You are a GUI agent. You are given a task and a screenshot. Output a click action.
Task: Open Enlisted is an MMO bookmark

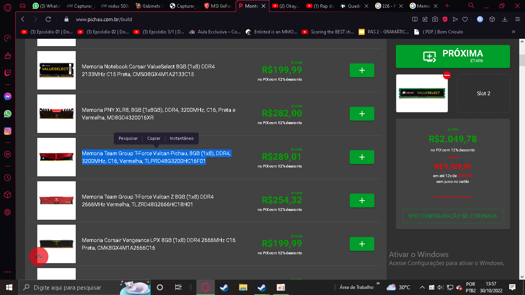pyautogui.click(x=271, y=32)
